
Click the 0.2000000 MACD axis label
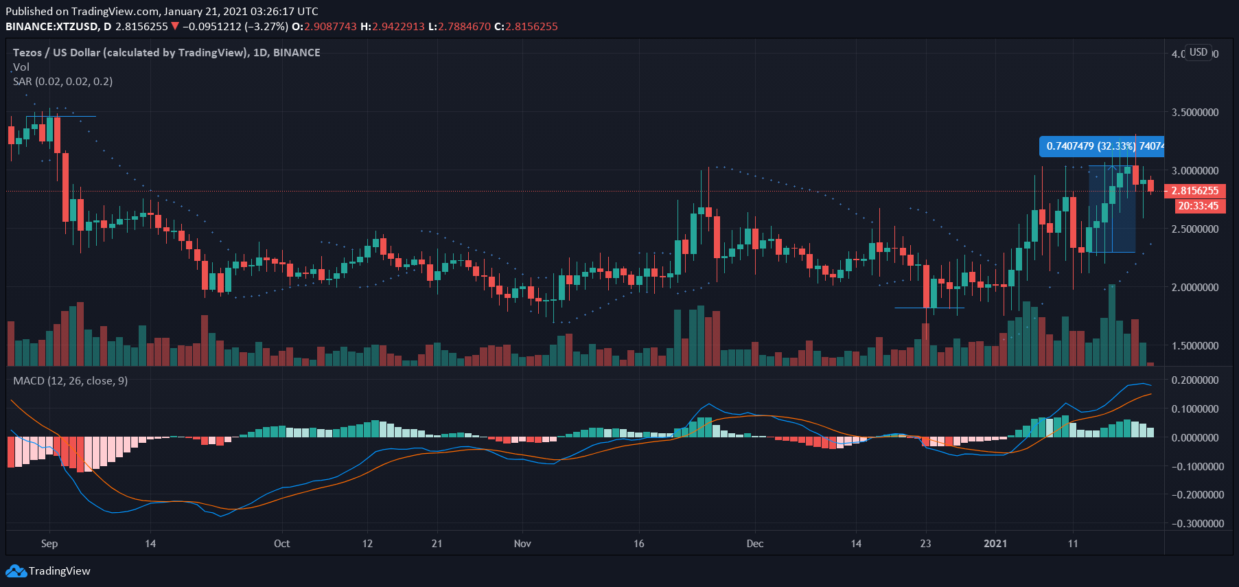[1195, 380]
